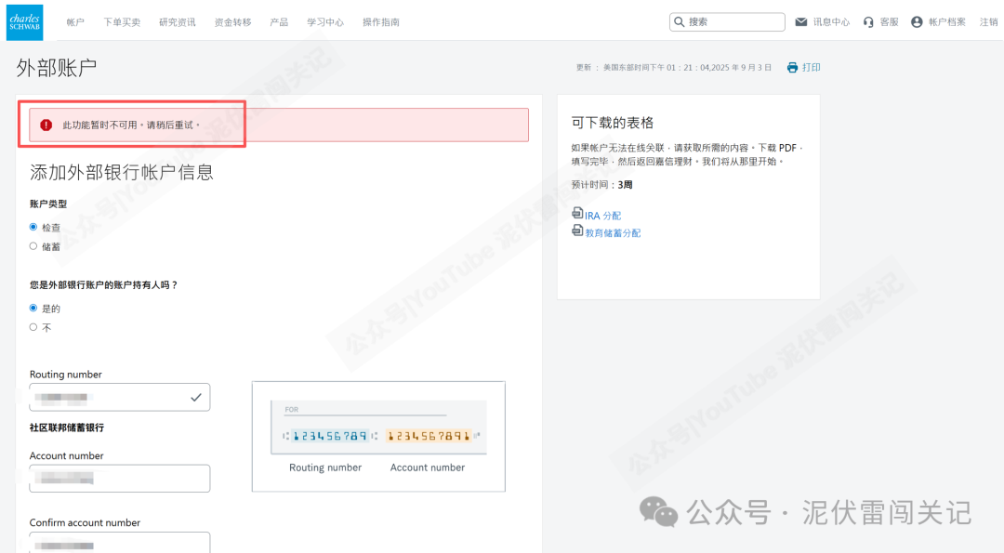Image resolution: width=1004 pixels, height=553 pixels.
Task: Click the checkmark in Routing number field
Action: [x=196, y=396]
